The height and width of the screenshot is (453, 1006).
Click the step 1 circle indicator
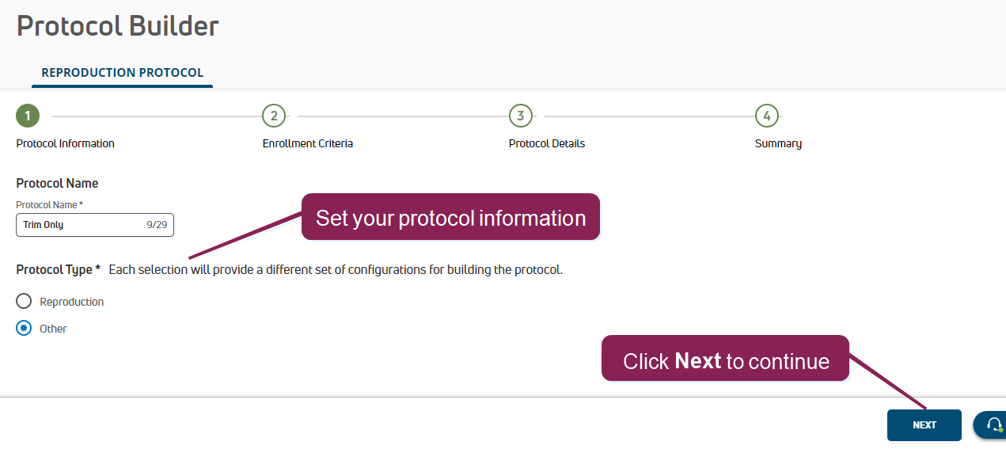[28, 116]
